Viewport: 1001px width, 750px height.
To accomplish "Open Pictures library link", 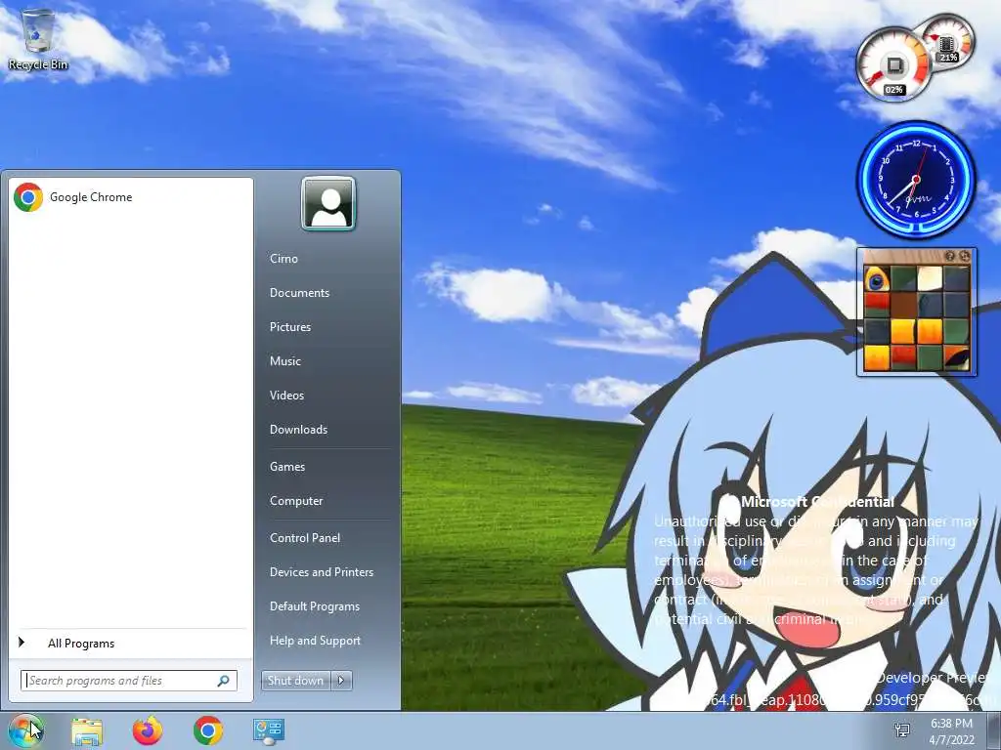I will (x=289, y=326).
